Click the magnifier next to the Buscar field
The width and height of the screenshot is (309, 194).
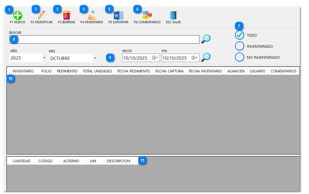[x=206, y=39]
